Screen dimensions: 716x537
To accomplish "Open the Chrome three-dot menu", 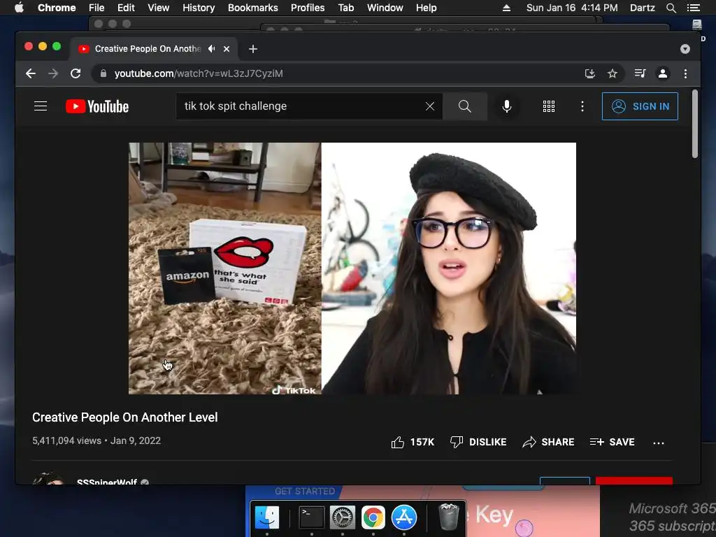I will click(685, 73).
